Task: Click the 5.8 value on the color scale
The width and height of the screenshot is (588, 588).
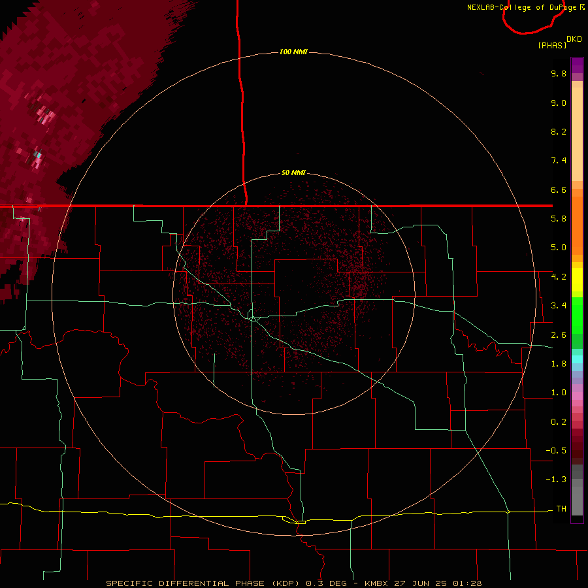Action: click(x=559, y=219)
